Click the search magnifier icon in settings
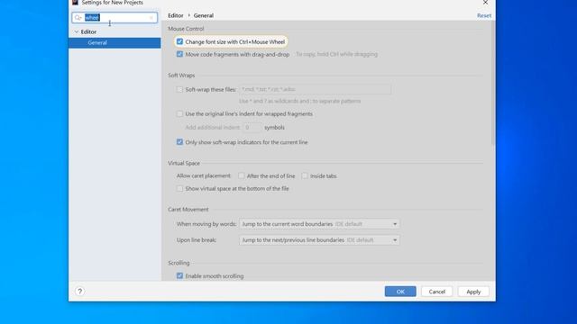This screenshot has width=577, height=324. tap(78, 18)
